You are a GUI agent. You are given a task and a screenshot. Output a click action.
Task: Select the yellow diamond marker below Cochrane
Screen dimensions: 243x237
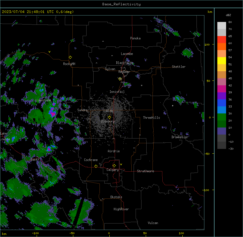click(x=96, y=166)
